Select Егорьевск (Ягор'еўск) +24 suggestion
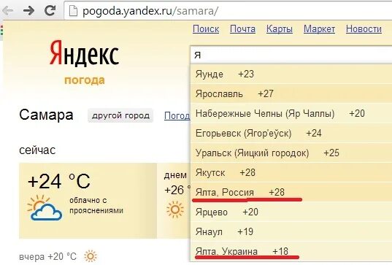 tap(291, 134)
